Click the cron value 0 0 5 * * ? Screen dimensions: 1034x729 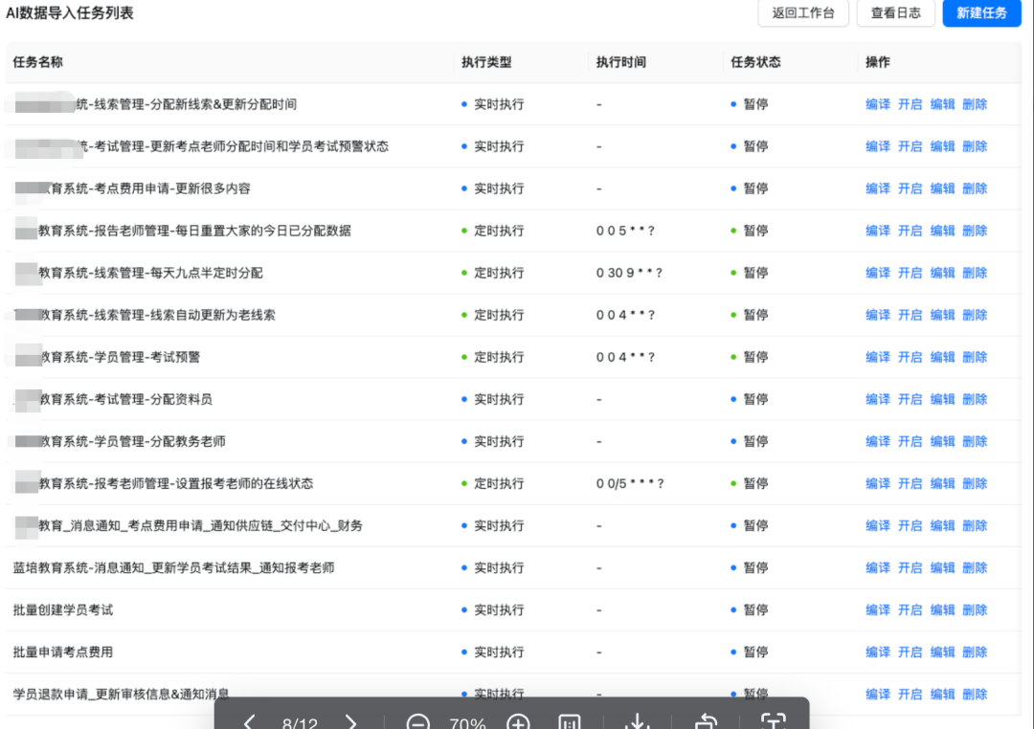pos(625,231)
